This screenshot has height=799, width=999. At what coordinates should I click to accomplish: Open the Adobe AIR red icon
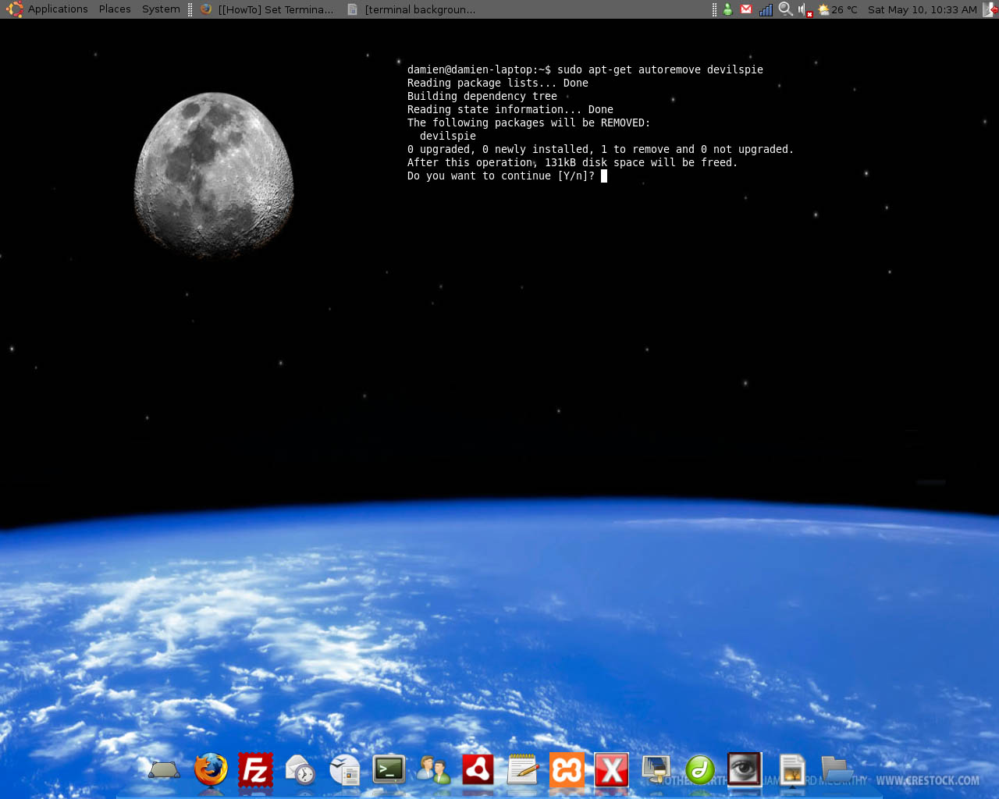tap(478, 770)
